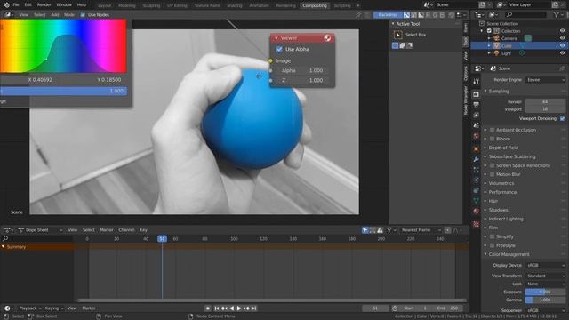Play the animation forward

[239, 308]
